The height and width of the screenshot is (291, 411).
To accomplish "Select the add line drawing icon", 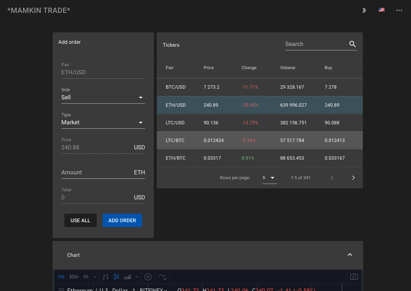I will [162, 277].
